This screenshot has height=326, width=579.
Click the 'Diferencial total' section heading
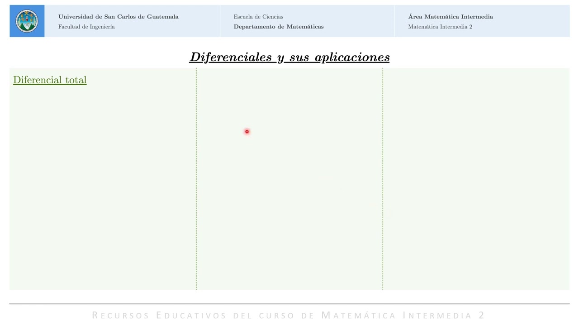50,80
